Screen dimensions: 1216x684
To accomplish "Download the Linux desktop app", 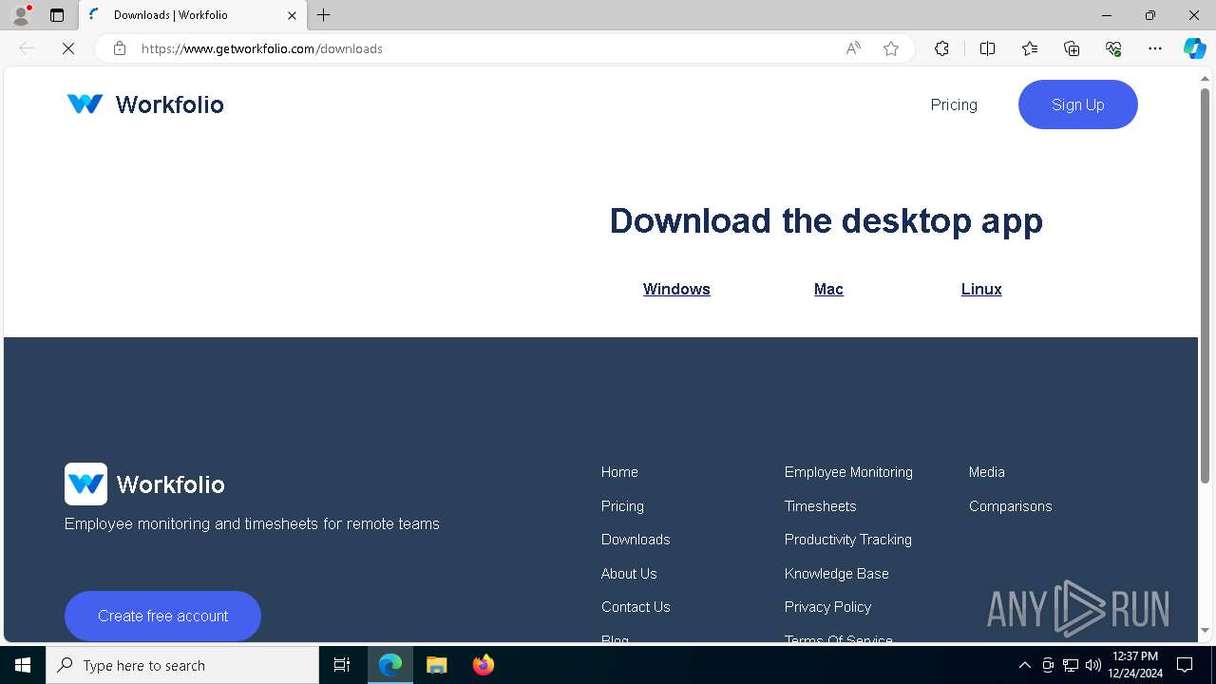I will click(981, 289).
